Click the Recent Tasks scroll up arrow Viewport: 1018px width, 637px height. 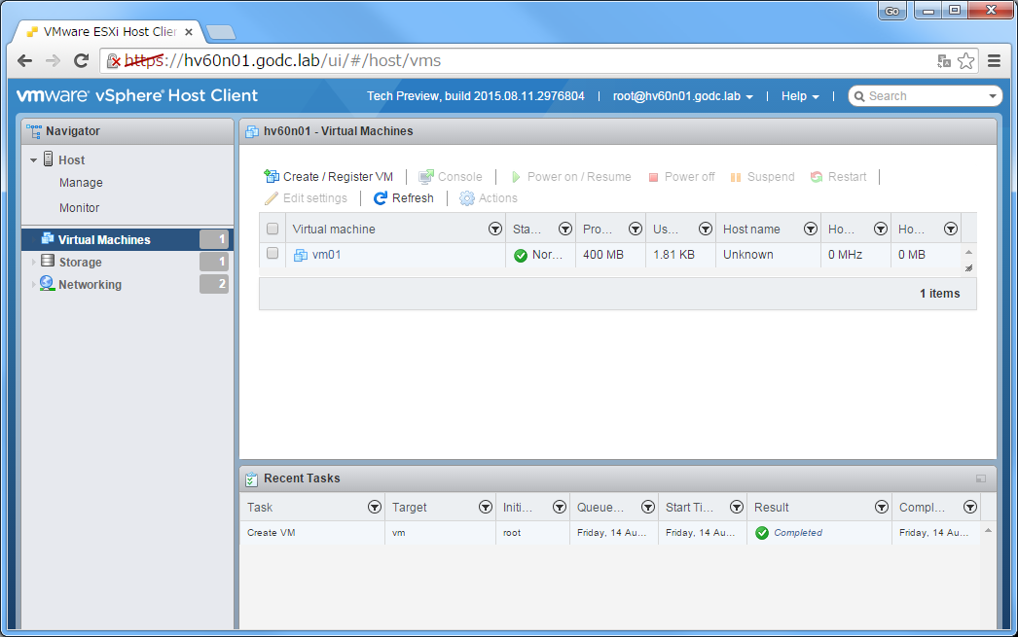click(988, 531)
